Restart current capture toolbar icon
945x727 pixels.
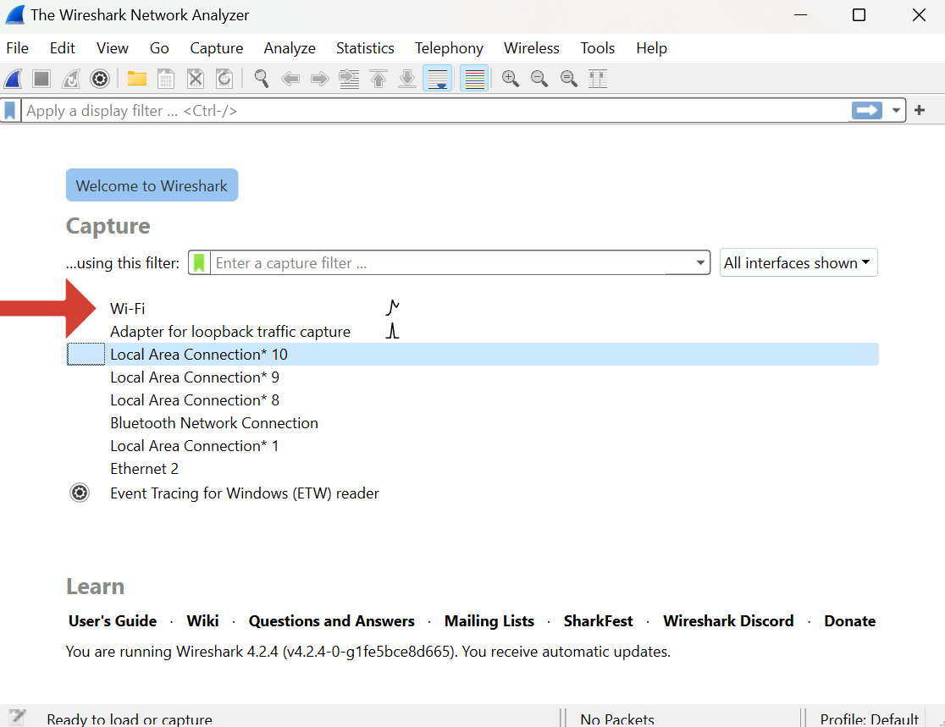71,79
